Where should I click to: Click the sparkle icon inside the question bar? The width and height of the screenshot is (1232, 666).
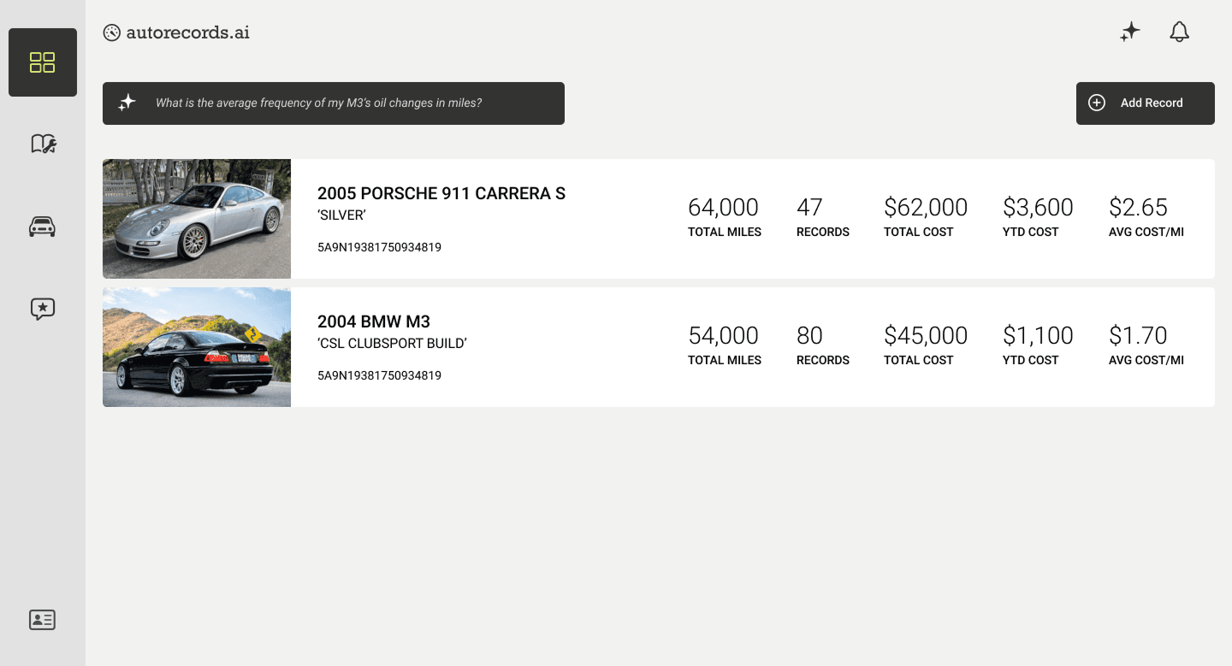(127, 102)
